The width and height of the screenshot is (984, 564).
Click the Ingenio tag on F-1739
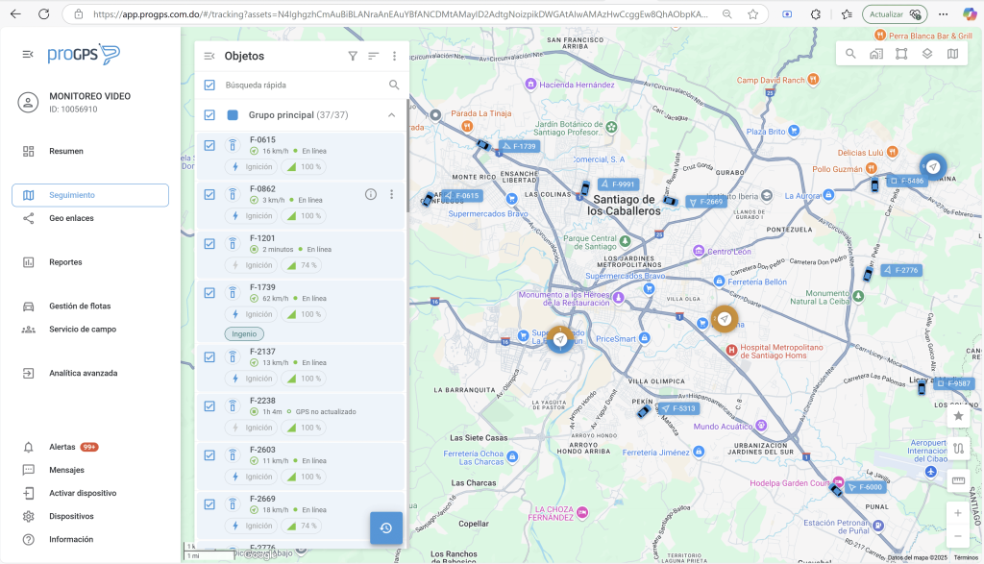(244, 333)
